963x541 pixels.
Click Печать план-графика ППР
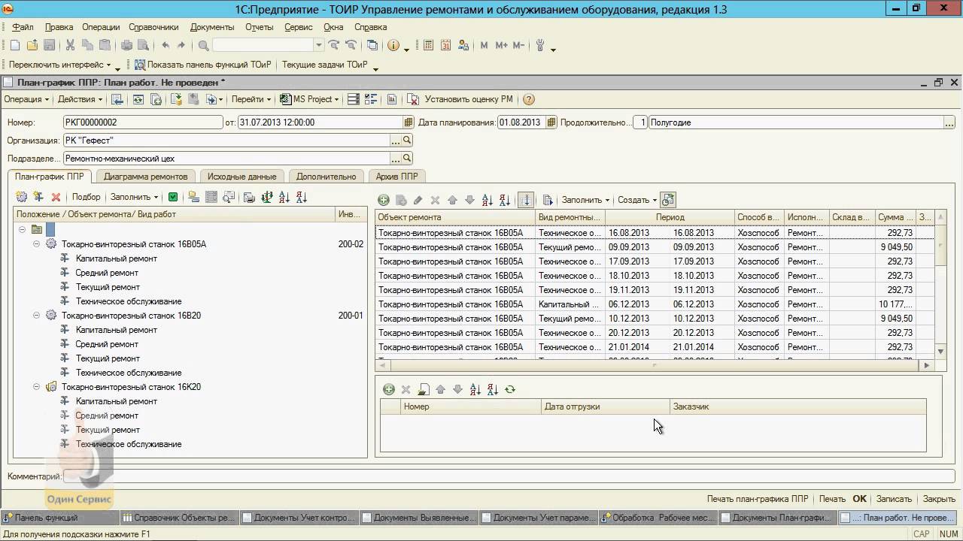click(x=758, y=499)
